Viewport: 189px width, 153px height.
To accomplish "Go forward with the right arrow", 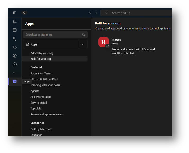I will click(x=96, y=13).
